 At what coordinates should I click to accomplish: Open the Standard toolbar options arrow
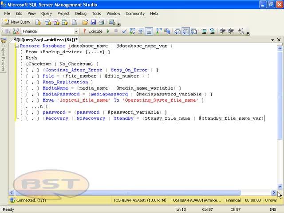pyautogui.click(x=118, y=24)
